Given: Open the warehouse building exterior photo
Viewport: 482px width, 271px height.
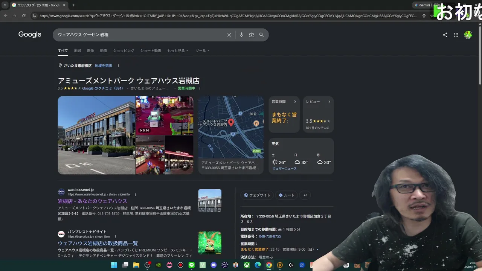Looking at the screenshot, I should 96,135.
